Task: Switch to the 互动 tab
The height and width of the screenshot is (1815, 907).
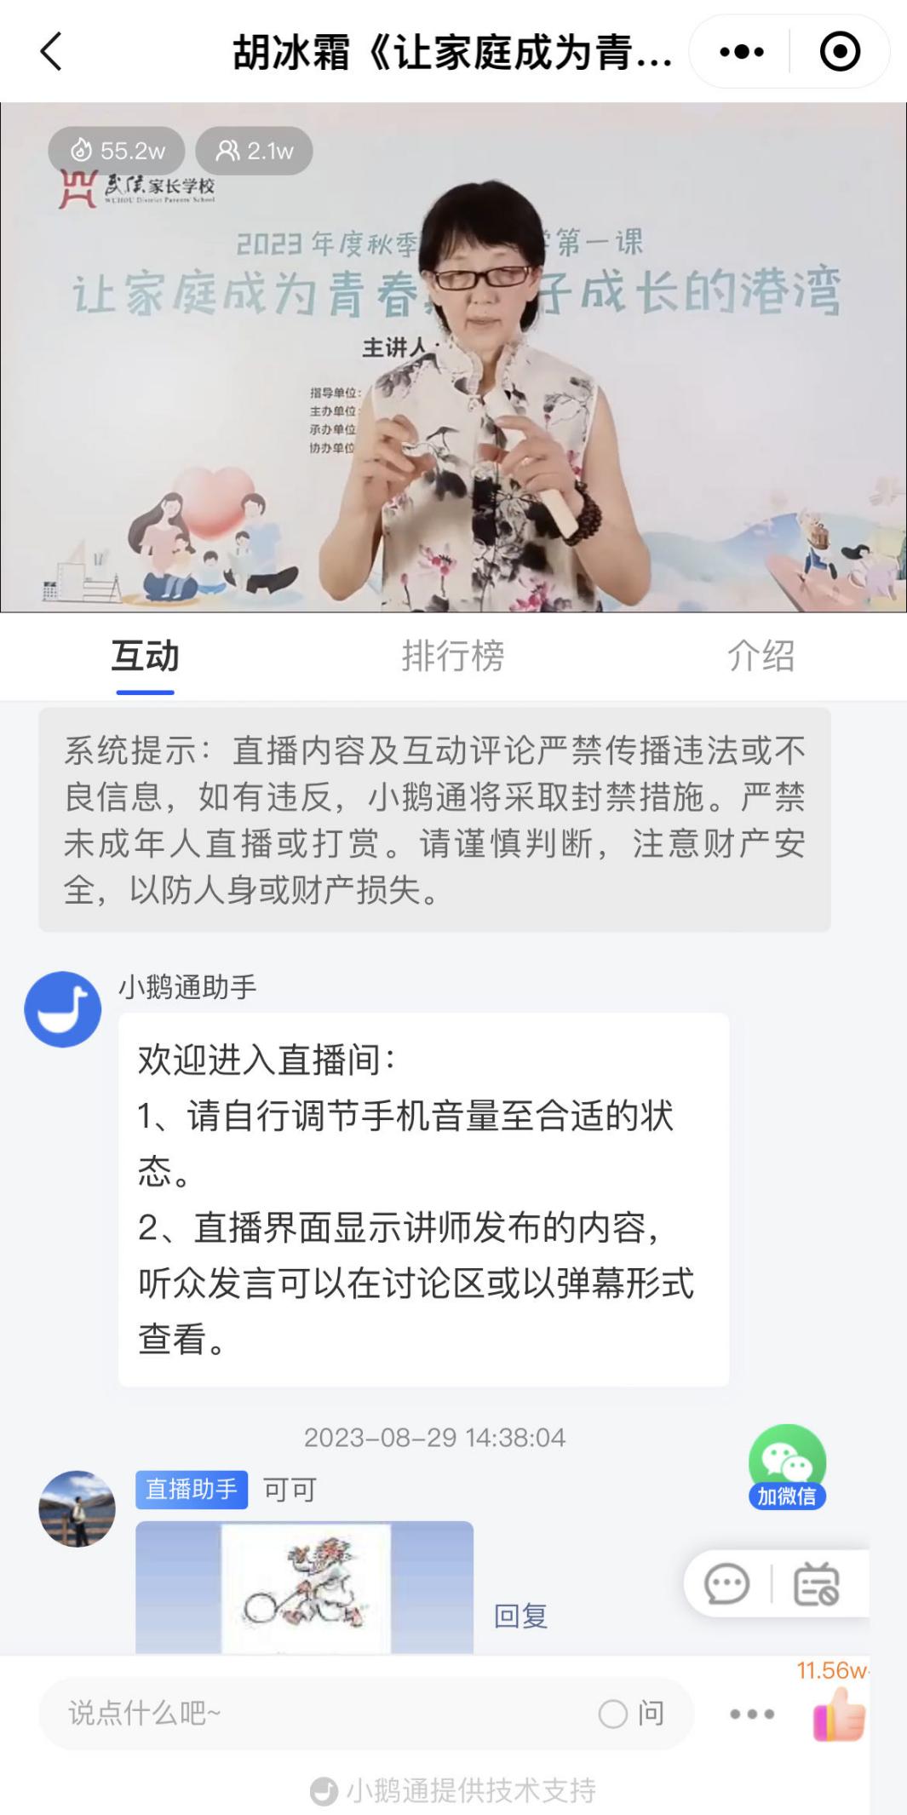Action: (145, 658)
